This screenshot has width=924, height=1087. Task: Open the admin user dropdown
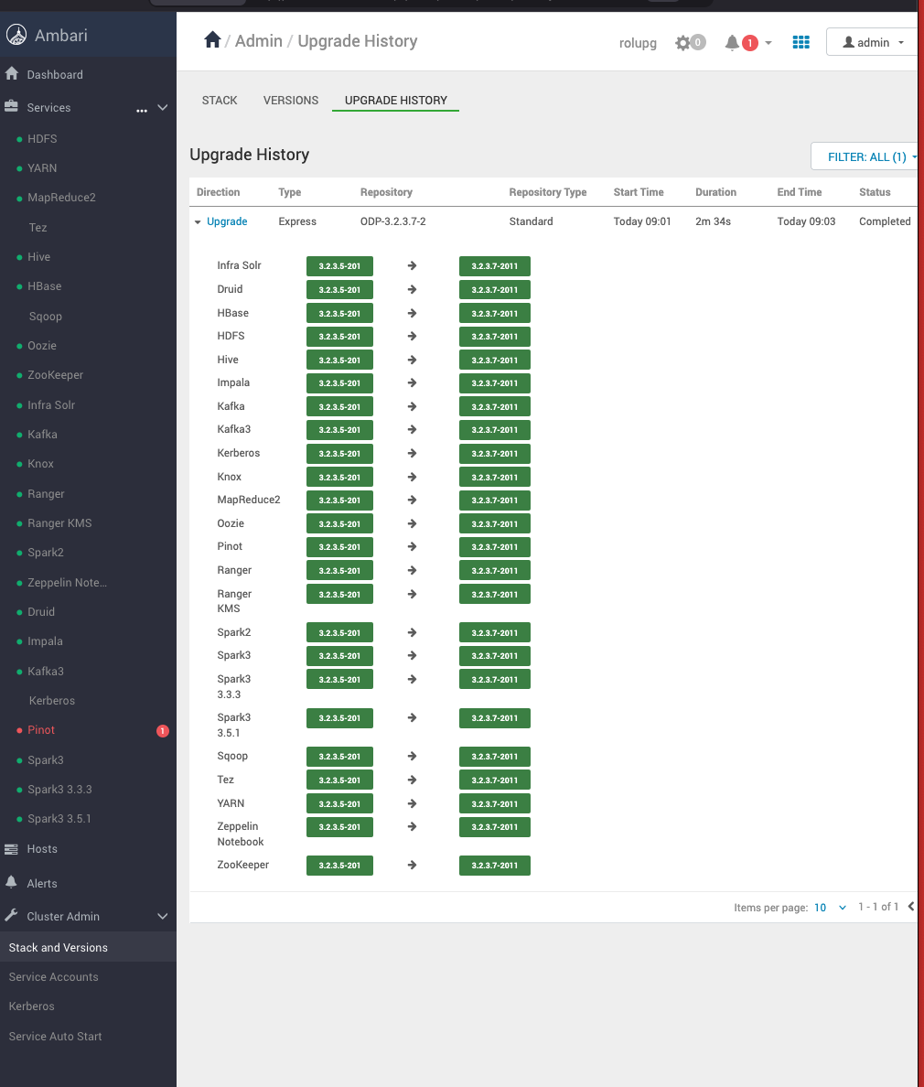click(873, 42)
